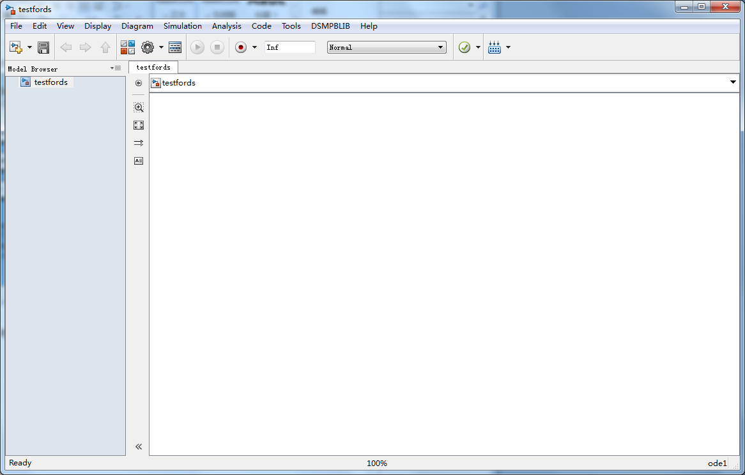Open the Model Browser options menu arrow
Image resolution: width=745 pixels, height=475 pixels.
point(116,68)
